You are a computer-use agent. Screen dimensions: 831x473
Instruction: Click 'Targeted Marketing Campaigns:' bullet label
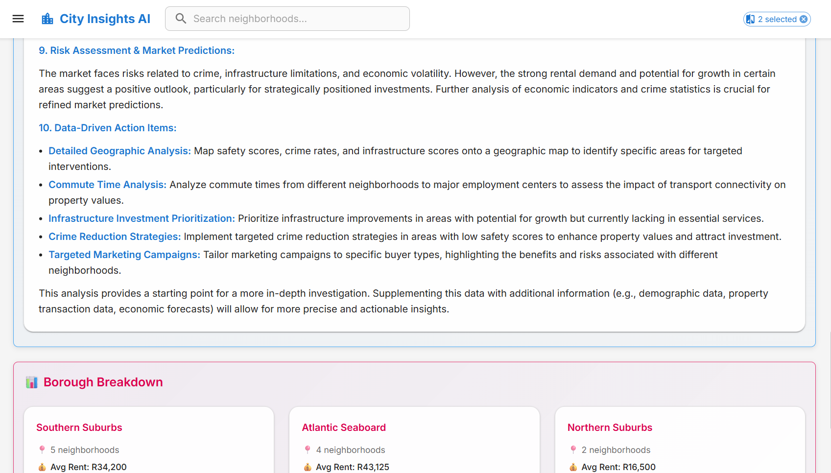(x=124, y=255)
